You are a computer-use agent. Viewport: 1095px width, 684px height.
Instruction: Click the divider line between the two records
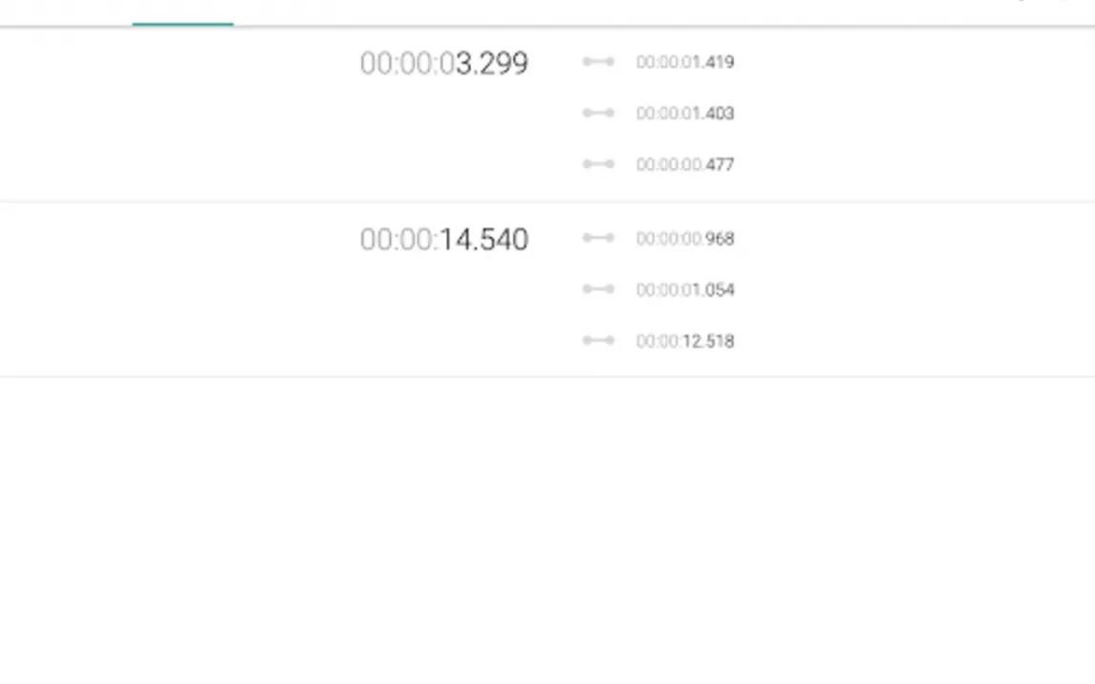[x=547, y=202]
